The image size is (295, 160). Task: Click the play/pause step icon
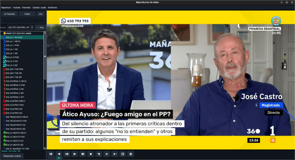67,154
